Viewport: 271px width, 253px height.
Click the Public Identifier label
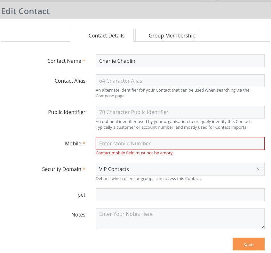click(x=67, y=112)
